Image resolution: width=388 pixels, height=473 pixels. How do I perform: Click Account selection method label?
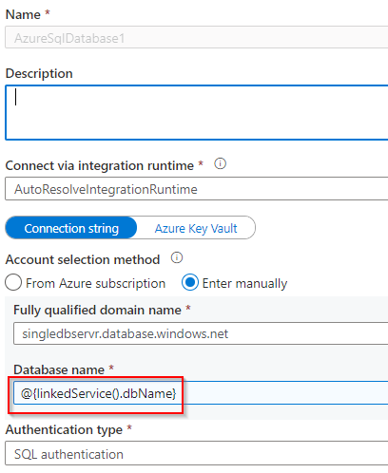(83, 259)
